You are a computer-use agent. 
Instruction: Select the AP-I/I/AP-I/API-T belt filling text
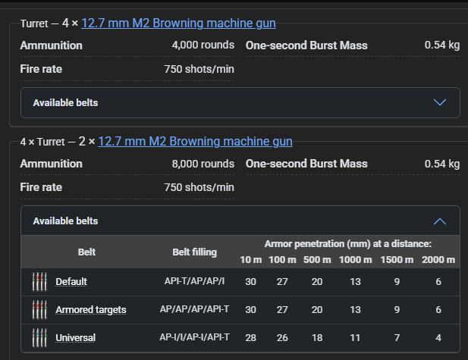coord(194,337)
